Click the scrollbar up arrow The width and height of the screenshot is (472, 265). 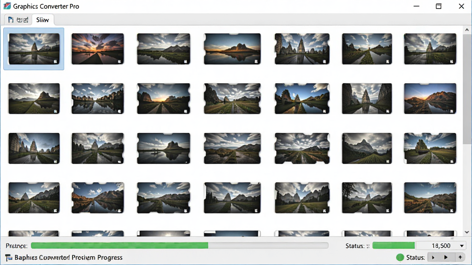pos(467,30)
